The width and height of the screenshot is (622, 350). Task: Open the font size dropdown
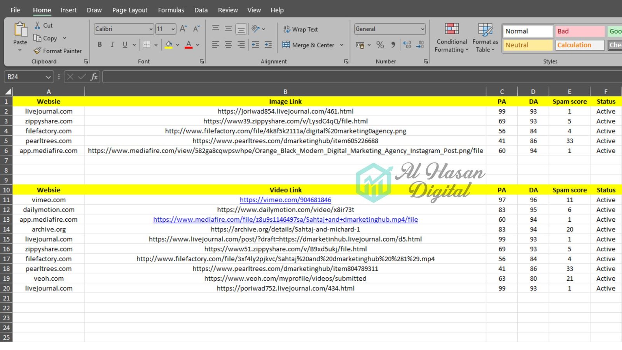tap(173, 29)
